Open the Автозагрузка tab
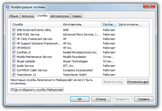162x111 pixels. point(60,16)
